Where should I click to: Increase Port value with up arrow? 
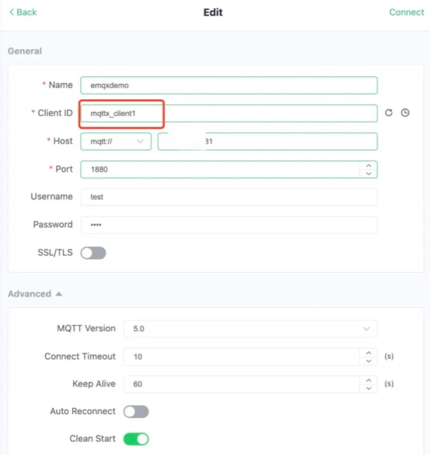(x=369, y=166)
